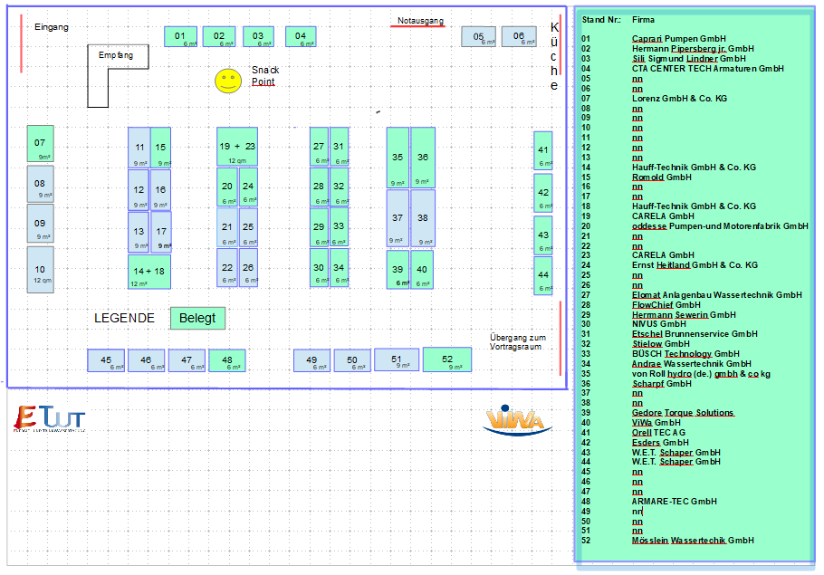Select combined booth 19 + 23
The image size is (824, 575).
pyautogui.click(x=237, y=147)
